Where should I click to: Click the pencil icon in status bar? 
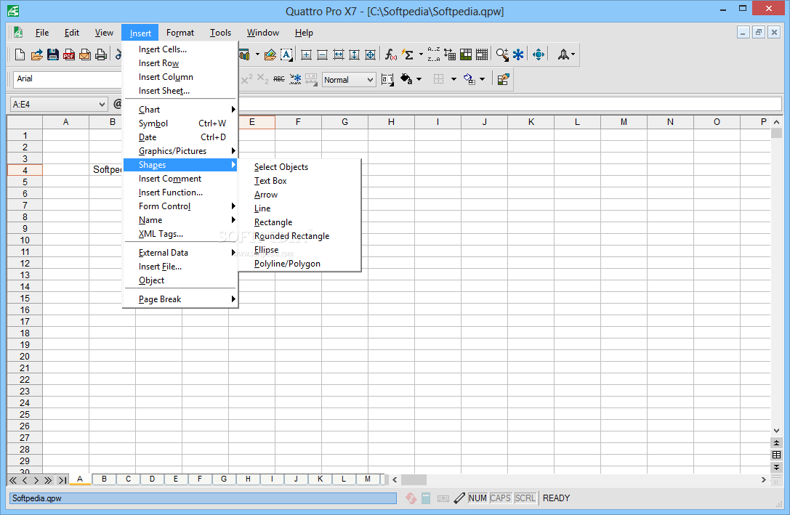point(459,498)
